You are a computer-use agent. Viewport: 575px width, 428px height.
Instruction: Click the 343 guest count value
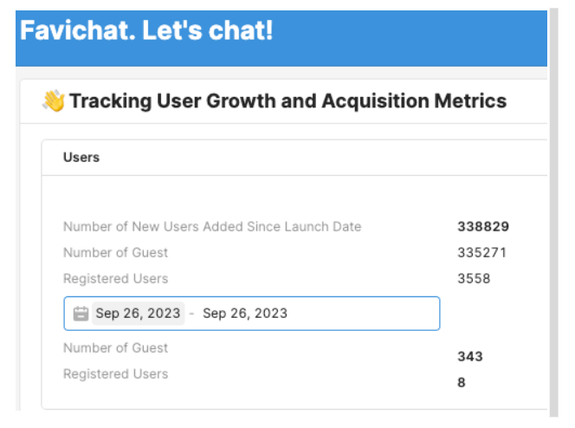point(470,356)
